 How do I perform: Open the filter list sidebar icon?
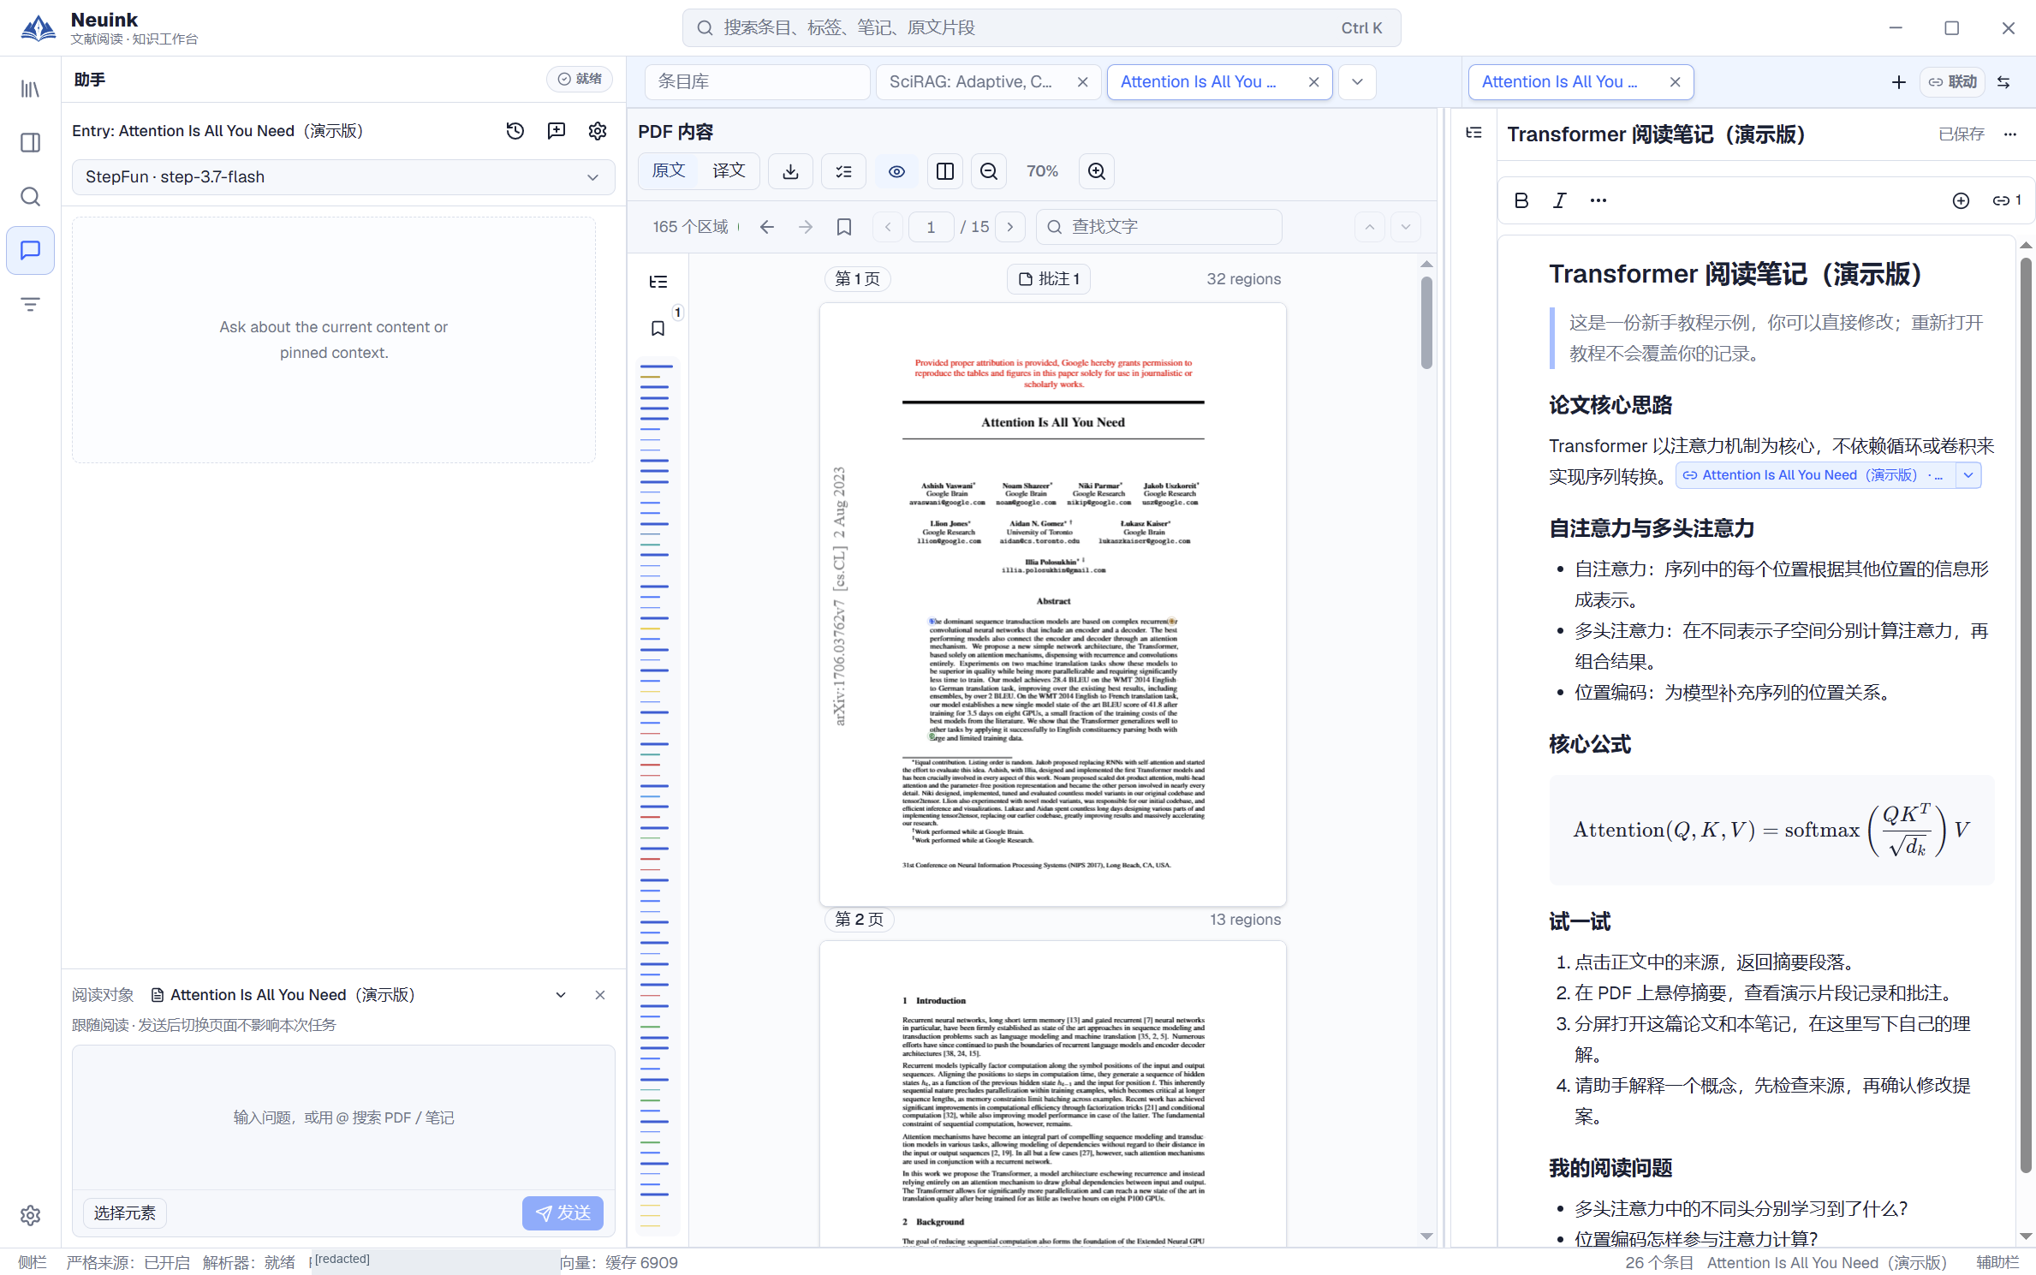pyautogui.click(x=30, y=304)
